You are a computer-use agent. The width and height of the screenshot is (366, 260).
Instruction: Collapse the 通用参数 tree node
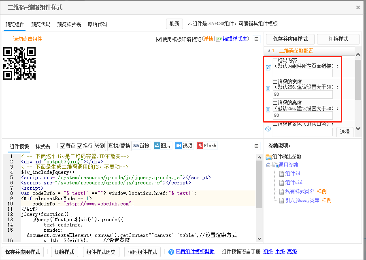[x=268, y=165]
